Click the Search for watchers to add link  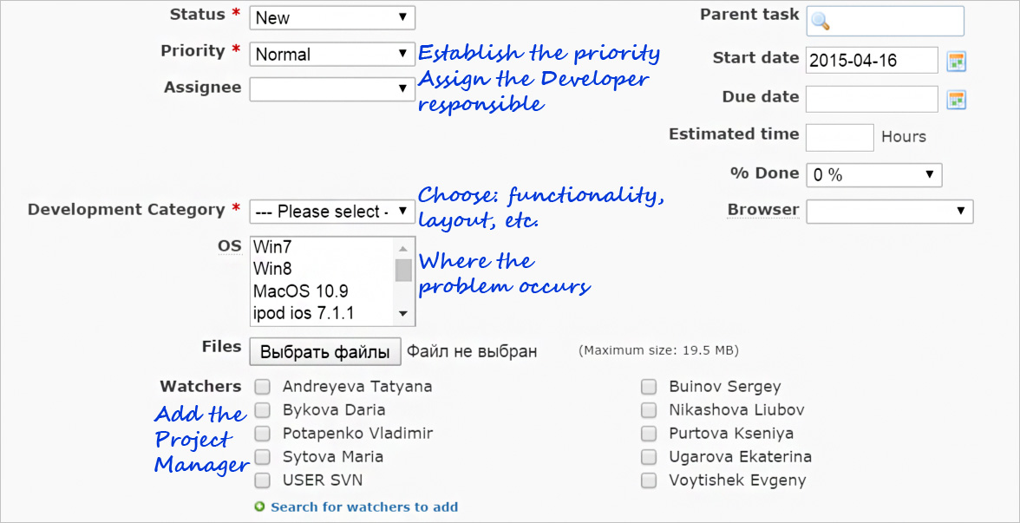coord(364,507)
